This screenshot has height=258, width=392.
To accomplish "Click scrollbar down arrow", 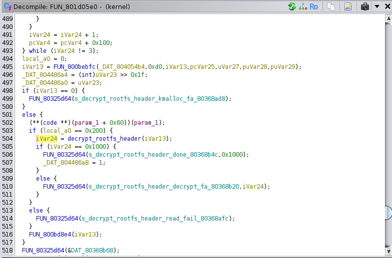I will tap(388, 252).
